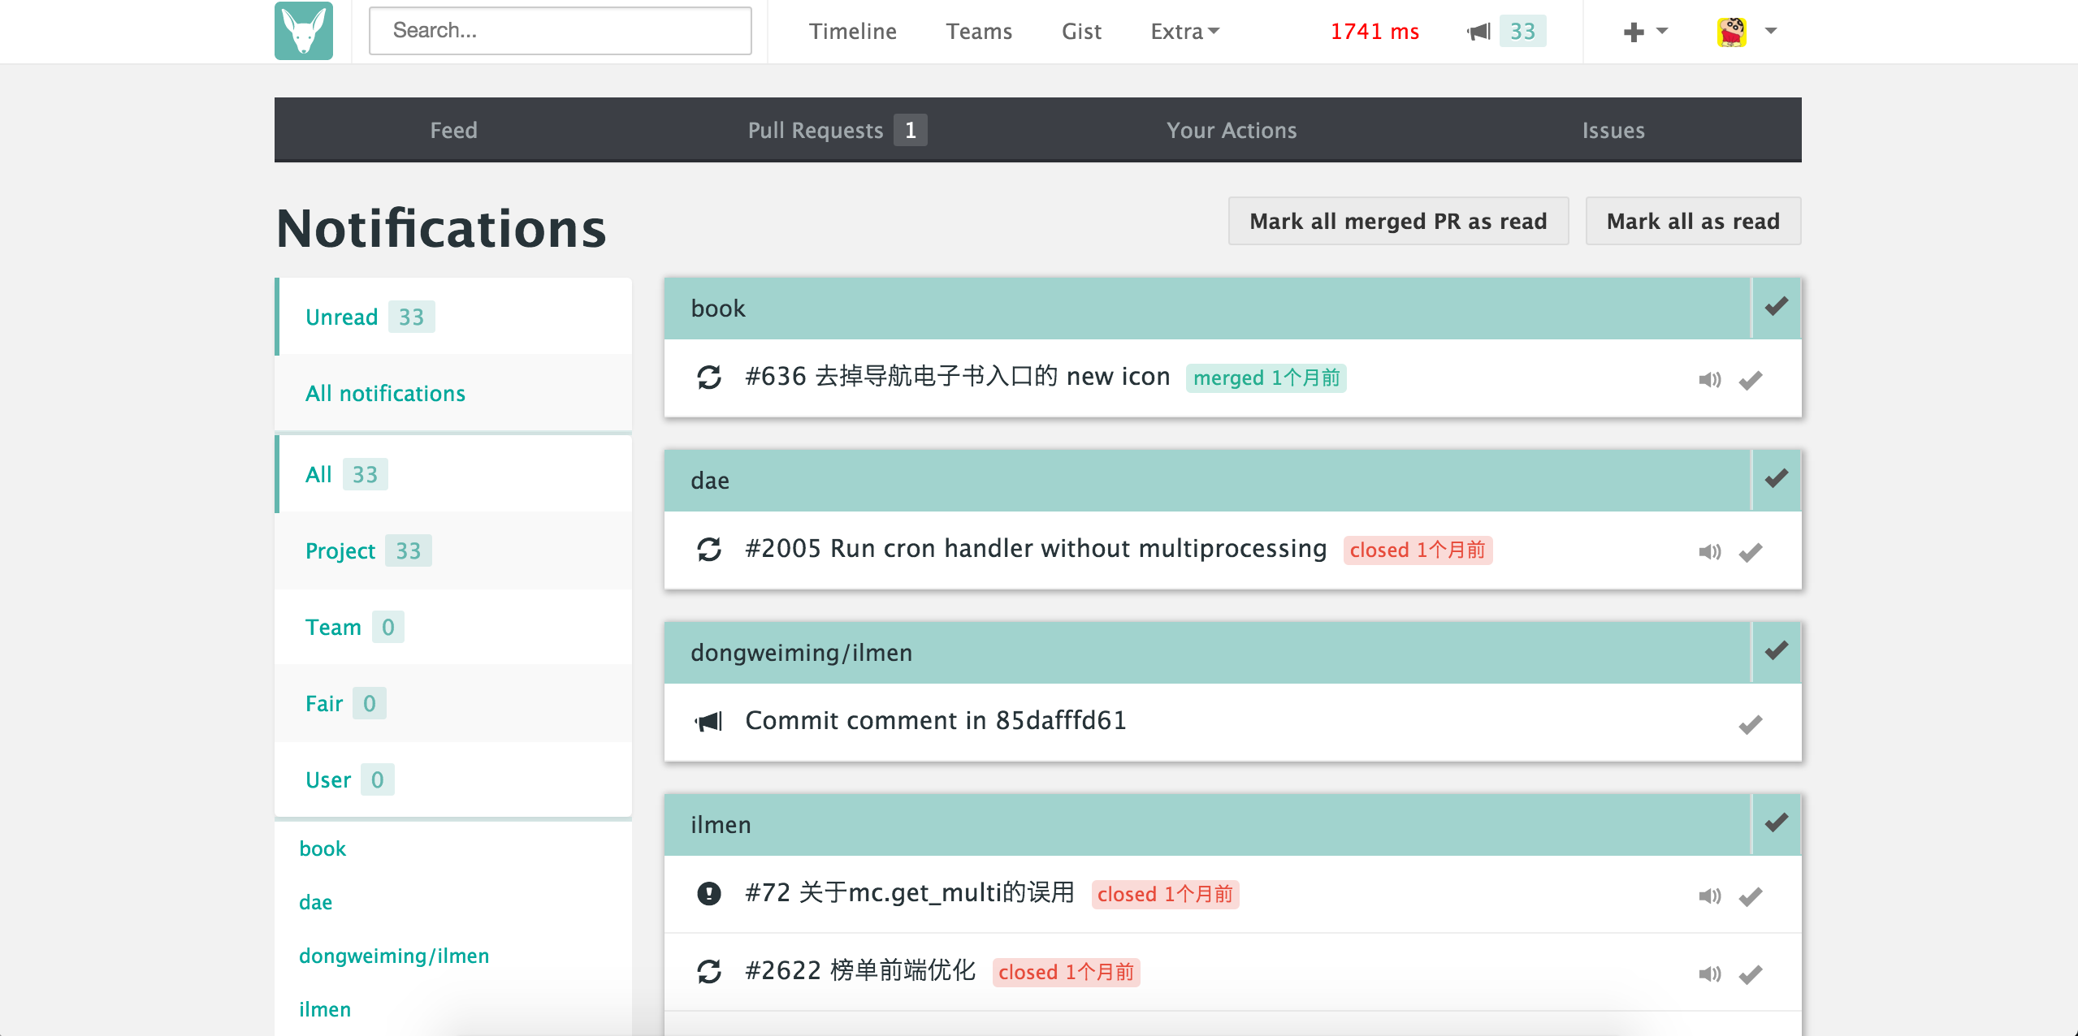Screen dimensions: 2078x1036
Task: Click the closed label on #2005
Action: [1418, 550]
